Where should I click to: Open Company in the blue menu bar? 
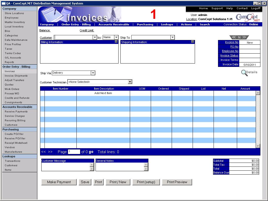(47, 24)
